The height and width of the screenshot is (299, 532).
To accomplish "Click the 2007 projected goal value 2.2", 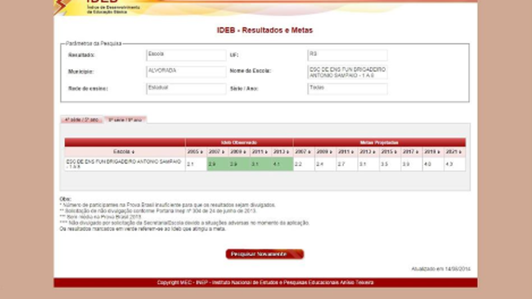I will 304,164.
